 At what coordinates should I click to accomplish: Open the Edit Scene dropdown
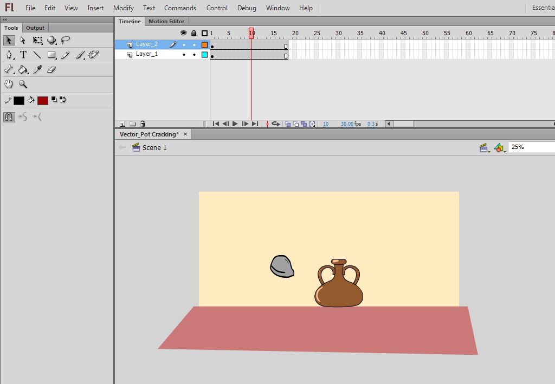pos(485,147)
